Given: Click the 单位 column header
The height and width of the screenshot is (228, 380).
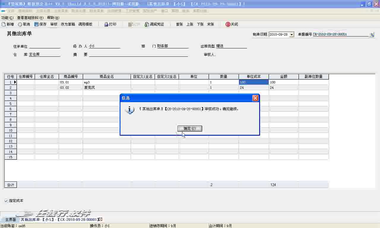Looking at the screenshot, I should coord(194,77).
